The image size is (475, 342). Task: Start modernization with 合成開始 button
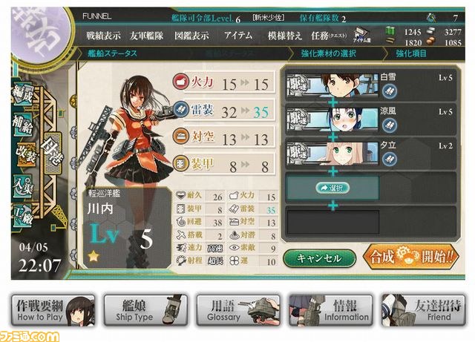pos(411,257)
